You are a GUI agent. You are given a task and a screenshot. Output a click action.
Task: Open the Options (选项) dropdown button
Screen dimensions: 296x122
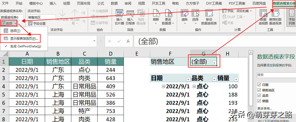coord(9,23)
